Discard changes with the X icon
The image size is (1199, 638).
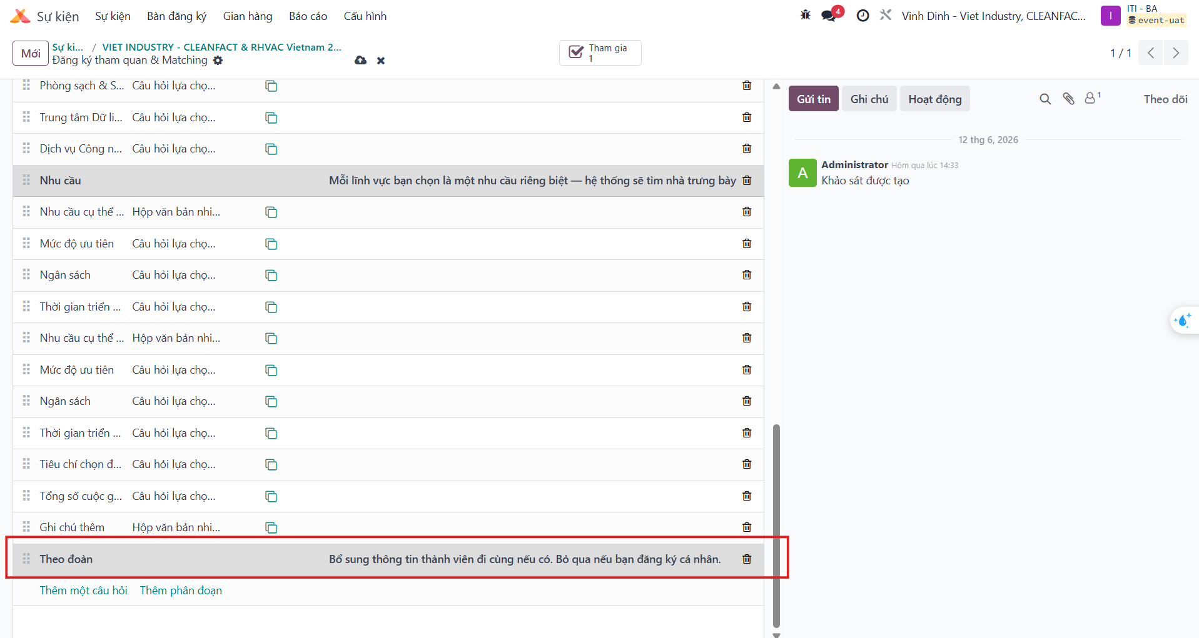(381, 61)
